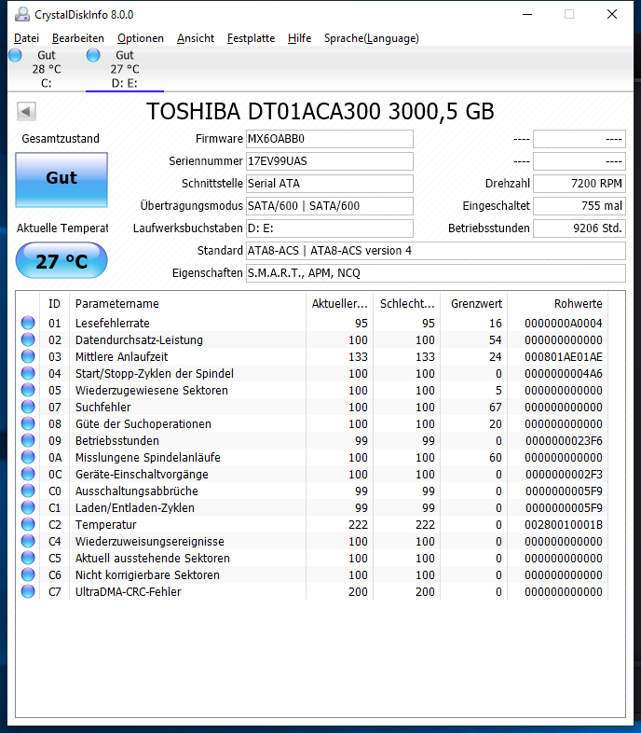Screen dimensions: 641x733
Task: Switch to the C: drive tab
Action: pyautogui.click(x=47, y=69)
